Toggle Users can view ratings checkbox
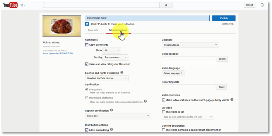The image size is (272, 136). click(87, 64)
